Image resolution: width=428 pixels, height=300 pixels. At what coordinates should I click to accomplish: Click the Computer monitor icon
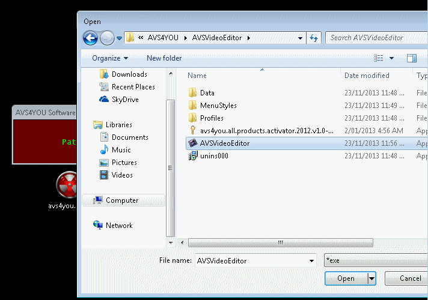pos(98,200)
